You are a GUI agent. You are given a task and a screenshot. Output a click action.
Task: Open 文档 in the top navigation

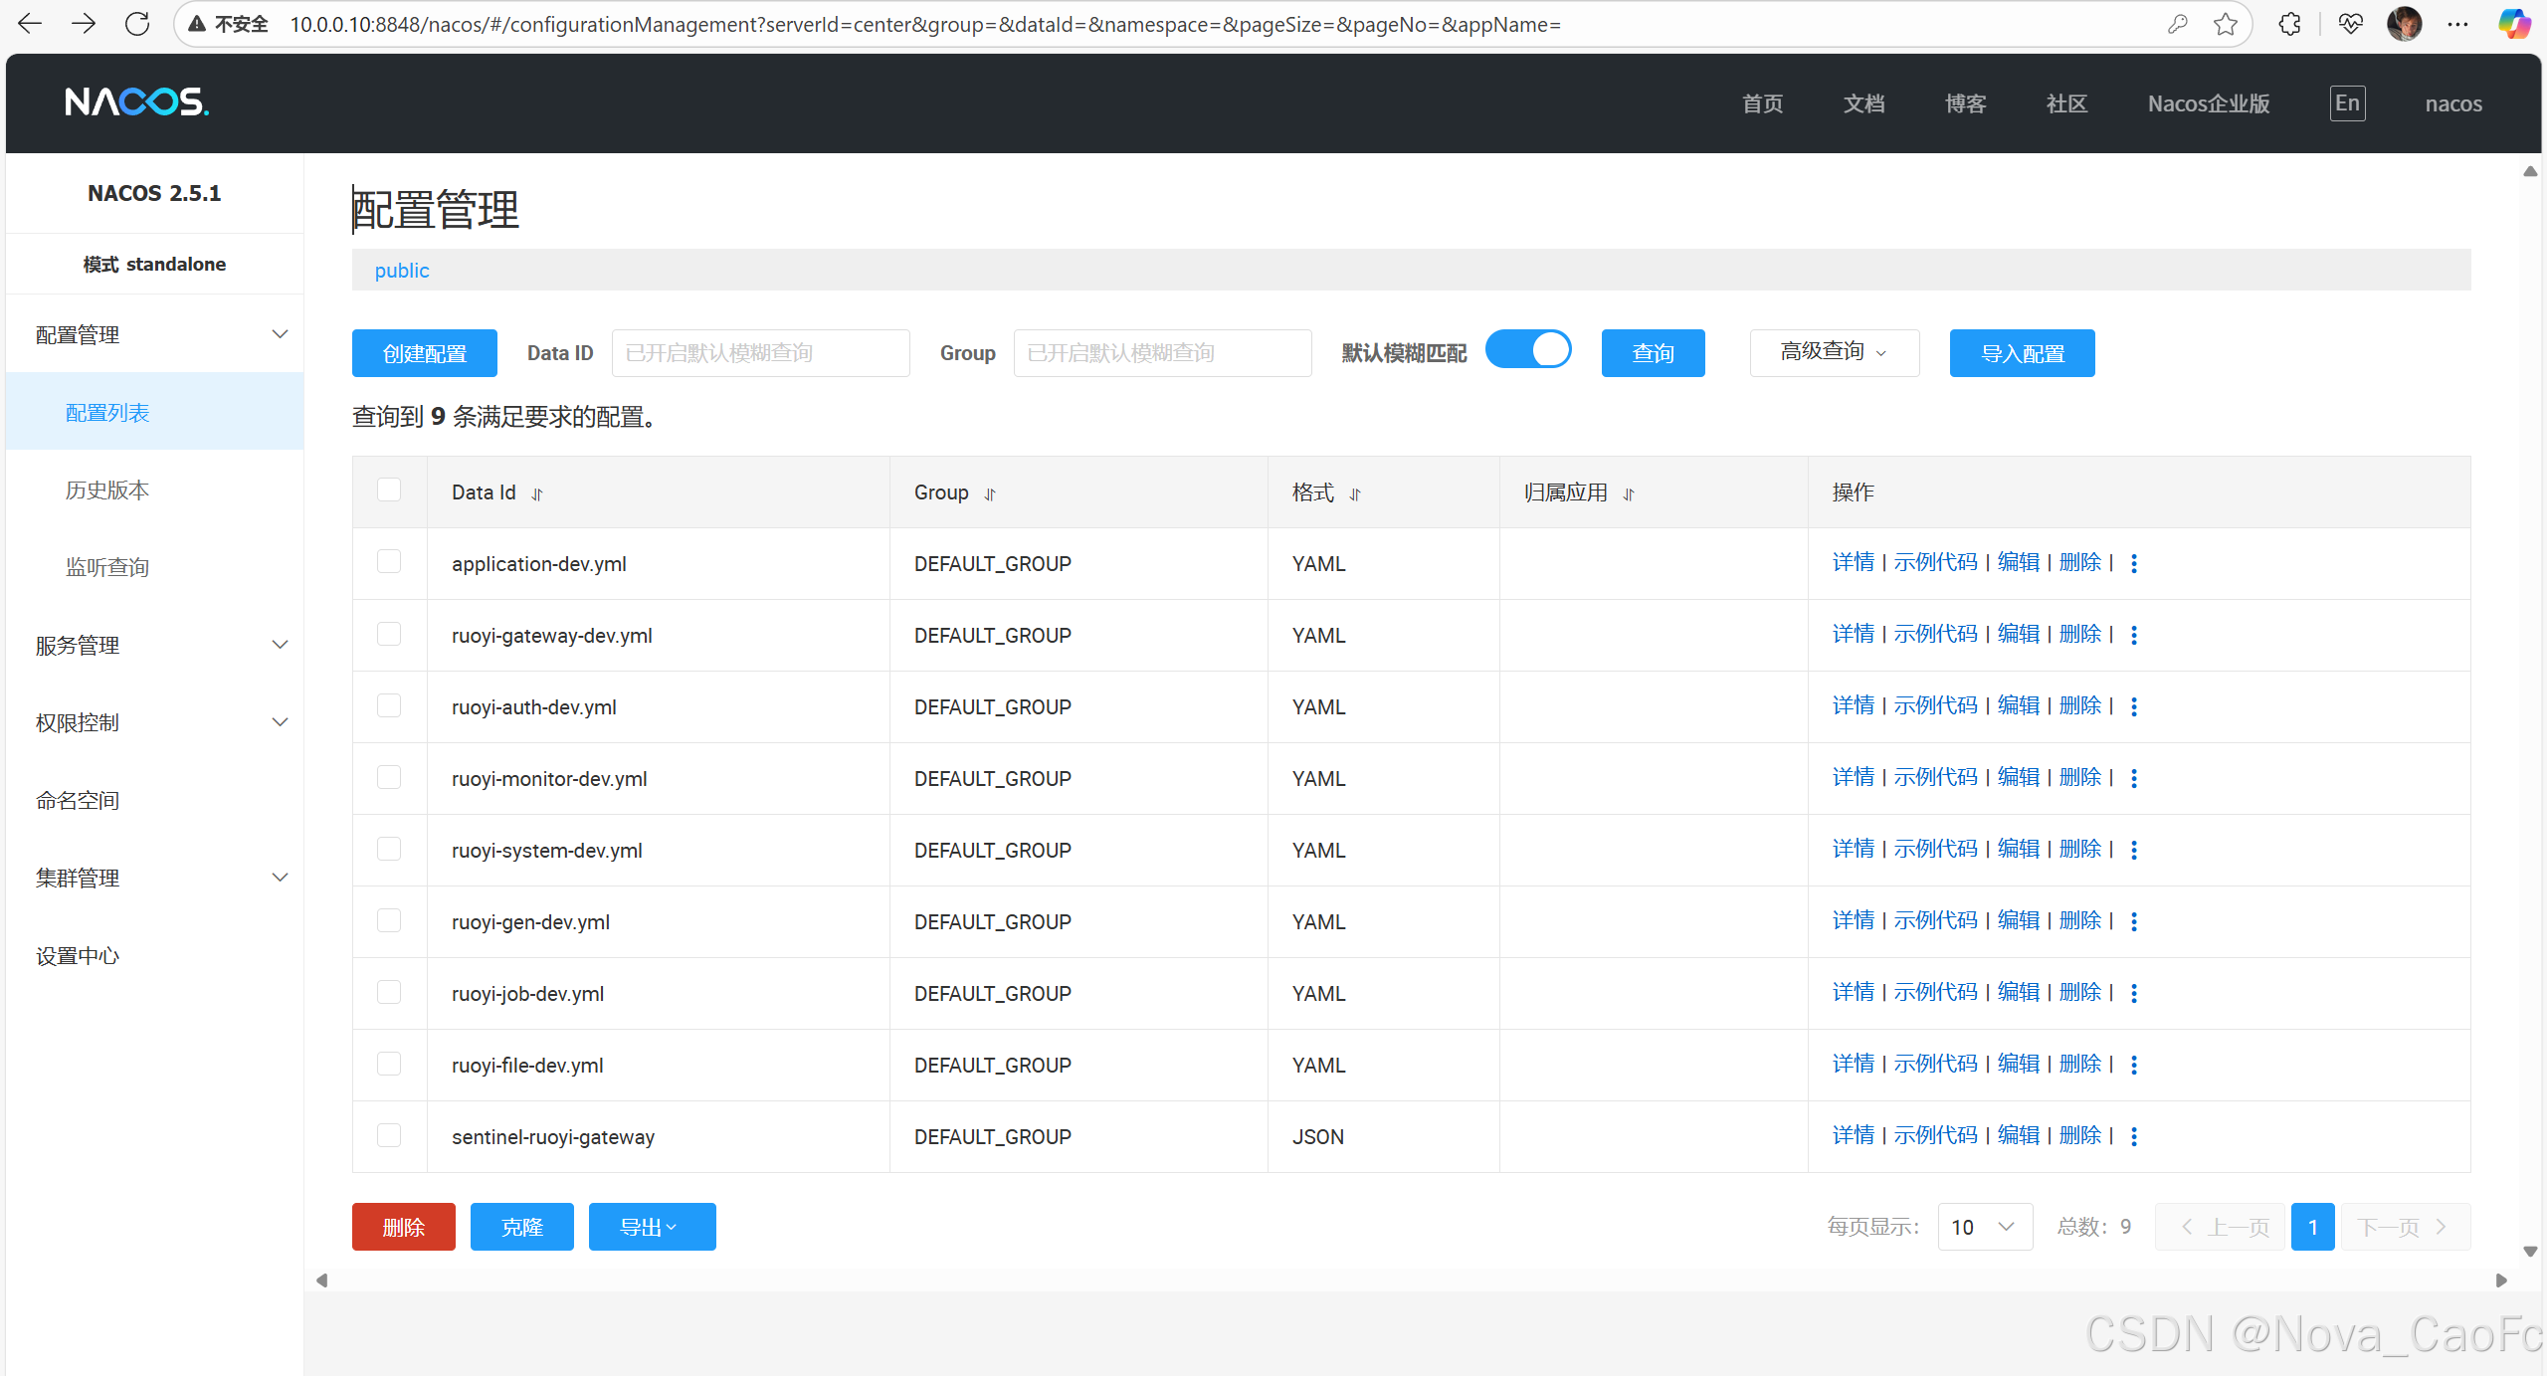click(1864, 103)
